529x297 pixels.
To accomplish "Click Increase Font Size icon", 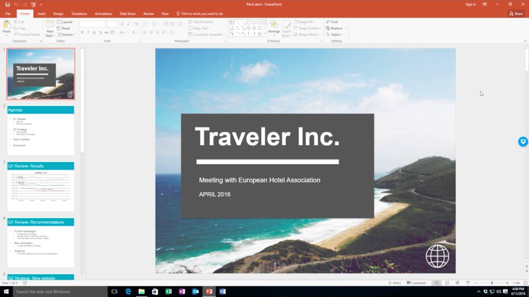I will click(122, 24).
